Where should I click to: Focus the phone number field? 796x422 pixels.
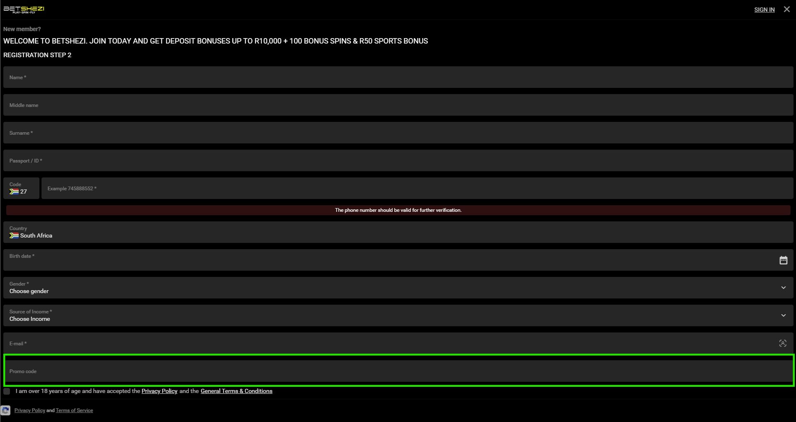(417, 188)
